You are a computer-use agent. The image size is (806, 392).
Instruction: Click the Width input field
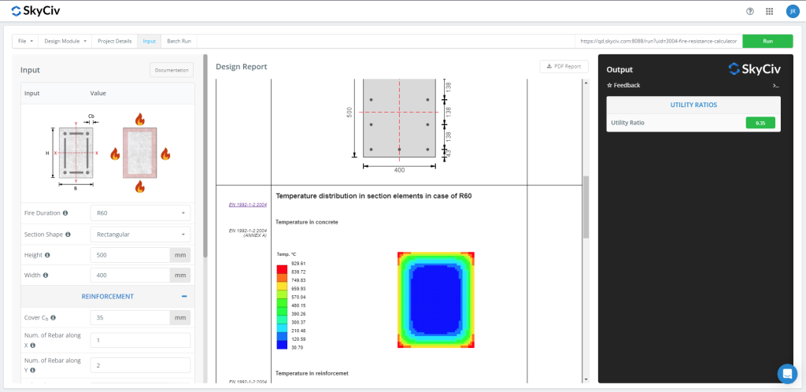pyautogui.click(x=130, y=276)
